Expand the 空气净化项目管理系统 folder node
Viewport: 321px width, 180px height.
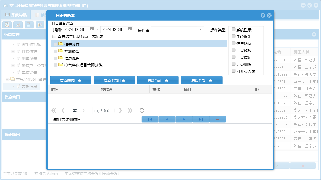(55, 65)
